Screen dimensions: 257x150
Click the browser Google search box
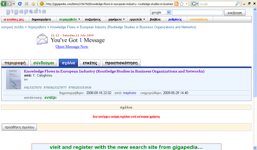pos(217,4)
